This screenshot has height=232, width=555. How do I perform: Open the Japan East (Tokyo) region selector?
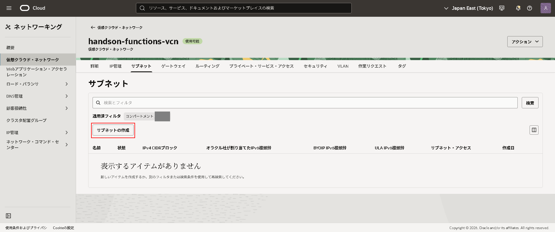[469, 8]
